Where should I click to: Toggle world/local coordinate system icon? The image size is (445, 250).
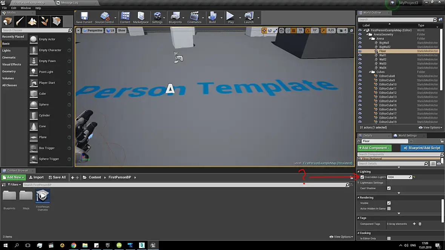coord(282,30)
